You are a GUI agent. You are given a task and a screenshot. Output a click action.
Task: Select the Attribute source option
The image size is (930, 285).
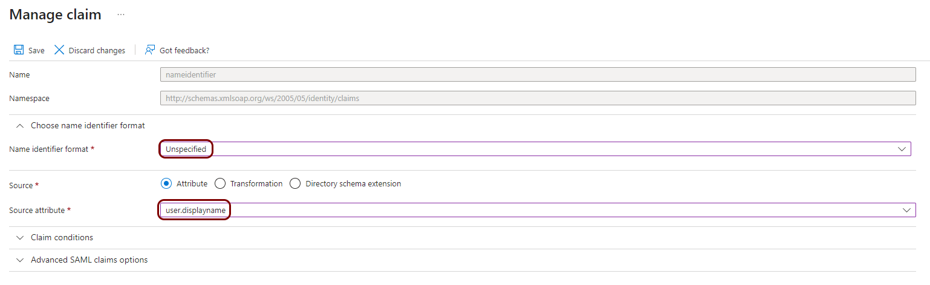(166, 183)
